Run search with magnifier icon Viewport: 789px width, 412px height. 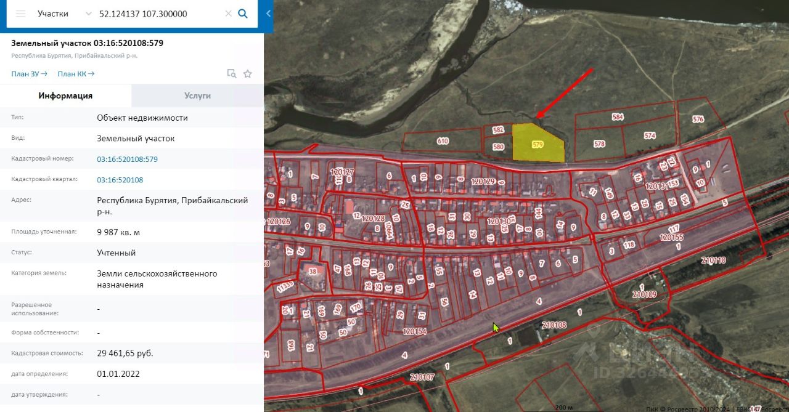coord(243,14)
